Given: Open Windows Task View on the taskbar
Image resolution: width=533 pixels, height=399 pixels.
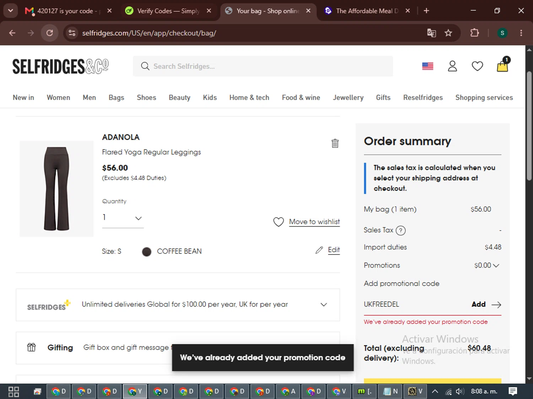Looking at the screenshot, I should click(x=14, y=392).
